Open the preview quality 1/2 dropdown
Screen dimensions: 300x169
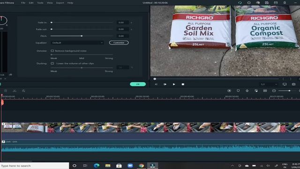(x=269, y=84)
